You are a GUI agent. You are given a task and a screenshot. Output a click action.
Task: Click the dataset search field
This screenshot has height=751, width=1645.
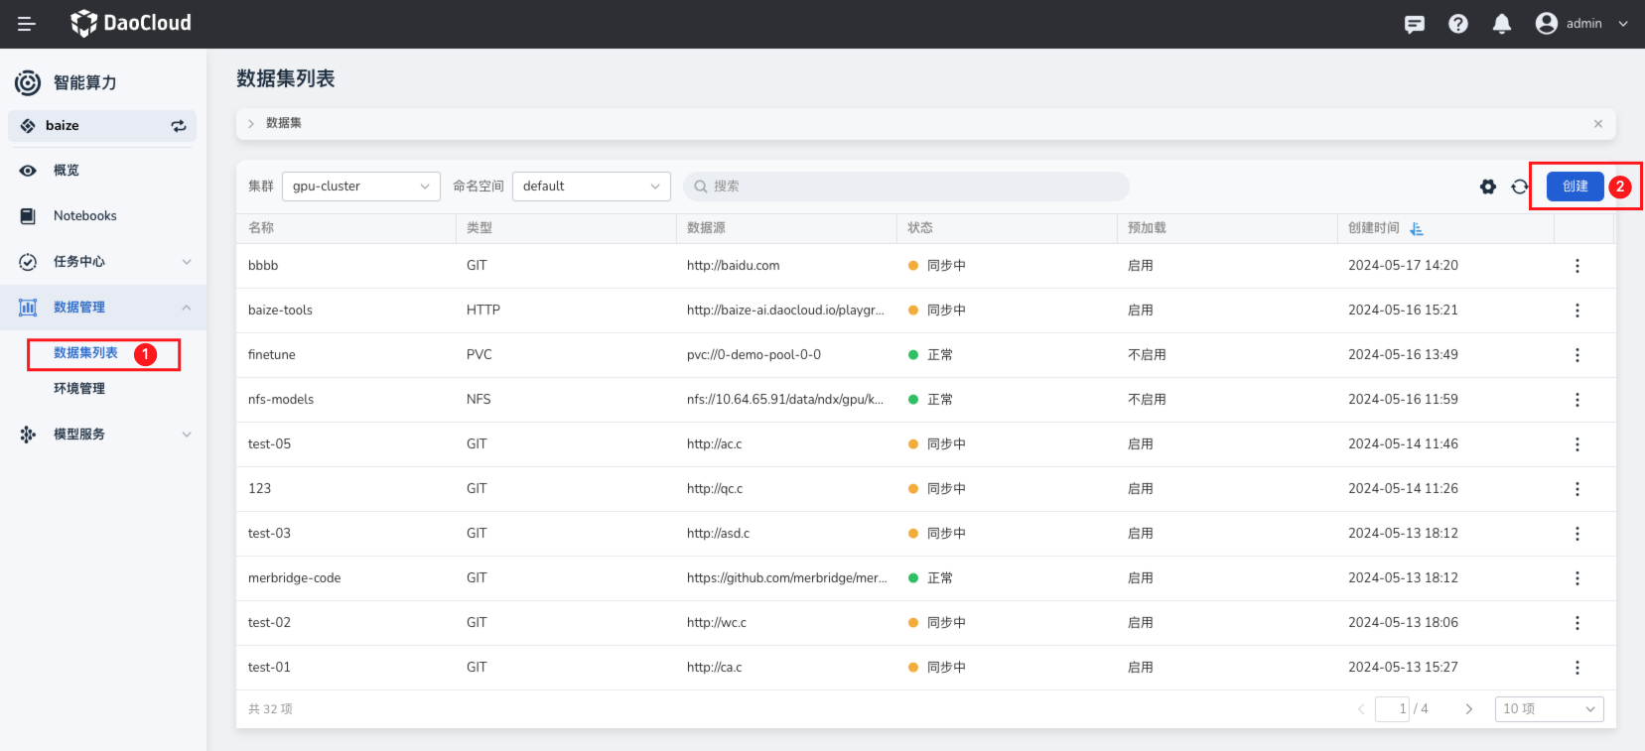tap(905, 187)
